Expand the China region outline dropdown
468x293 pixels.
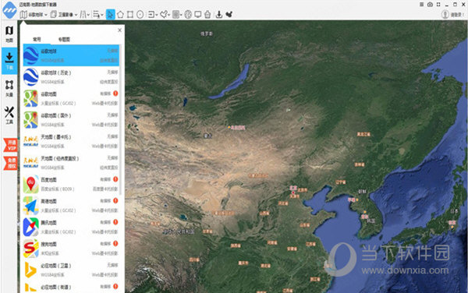point(165,14)
